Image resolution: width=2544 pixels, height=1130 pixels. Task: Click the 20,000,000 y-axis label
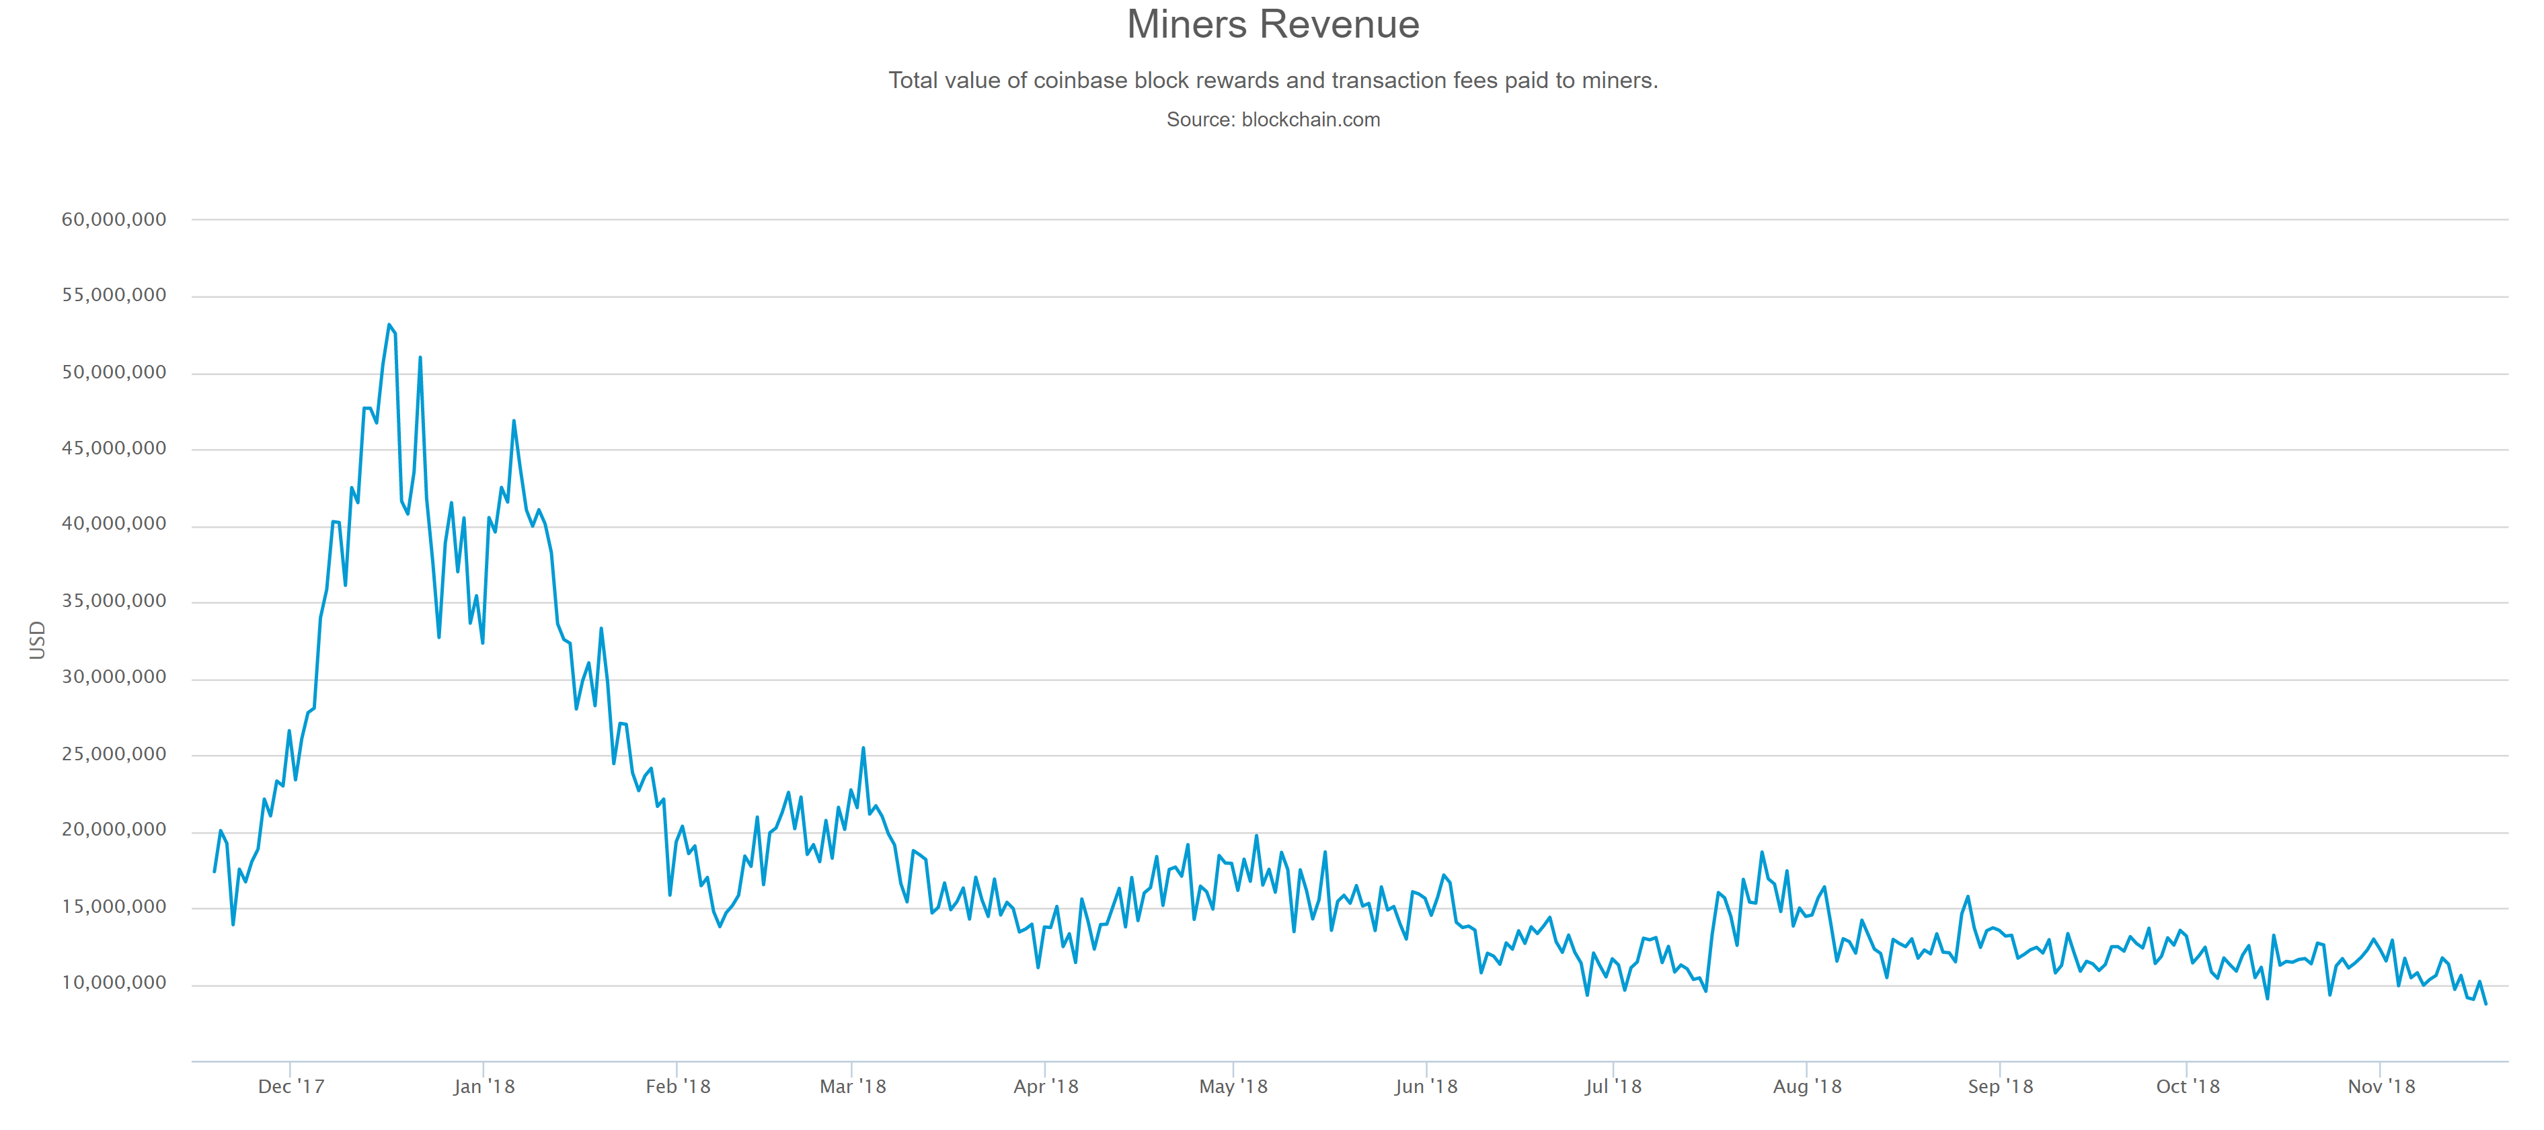[114, 830]
